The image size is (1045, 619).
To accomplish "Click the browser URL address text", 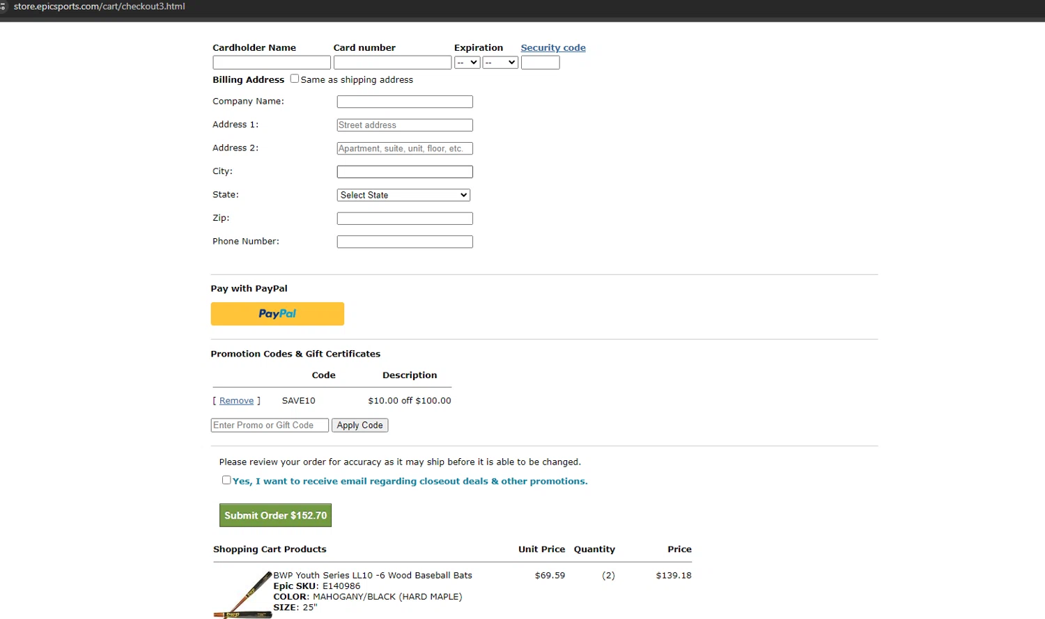I will [100, 6].
